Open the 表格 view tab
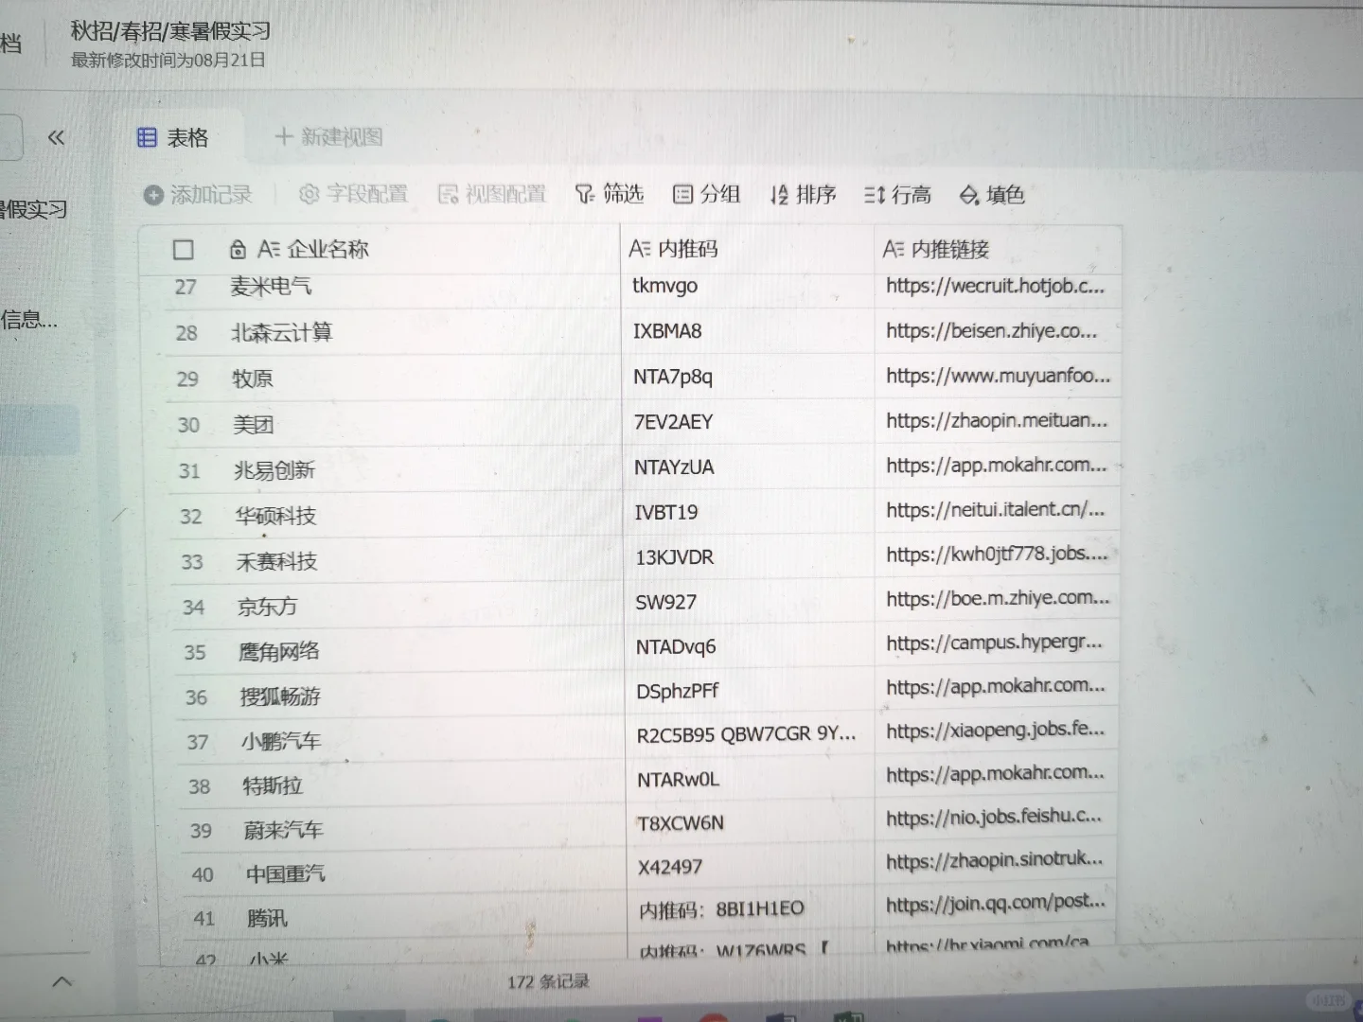This screenshot has height=1022, width=1363. tap(173, 138)
